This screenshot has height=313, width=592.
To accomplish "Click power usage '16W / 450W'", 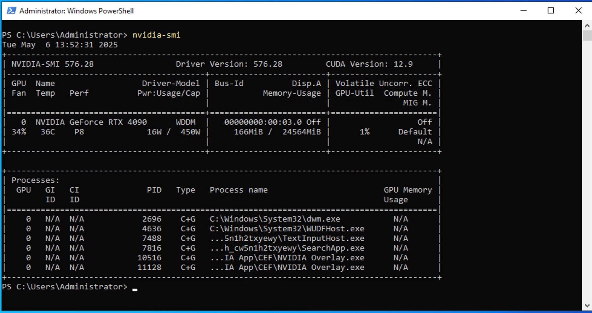I will 174,132.
